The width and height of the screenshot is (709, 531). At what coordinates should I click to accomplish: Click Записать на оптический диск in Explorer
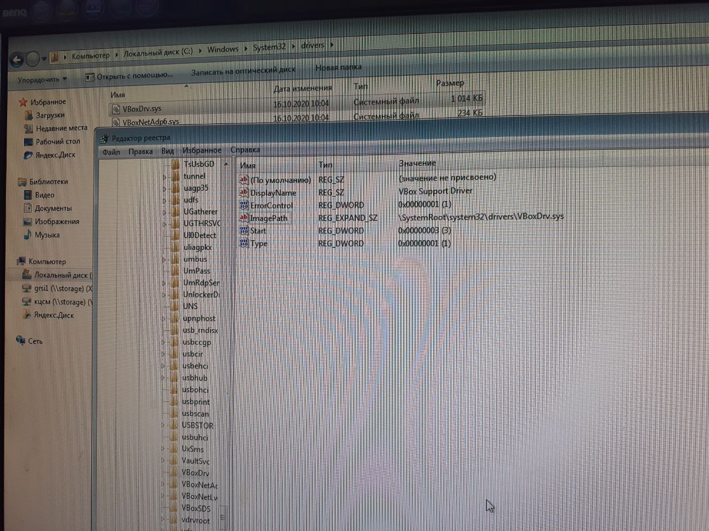click(x=243, y=71)
